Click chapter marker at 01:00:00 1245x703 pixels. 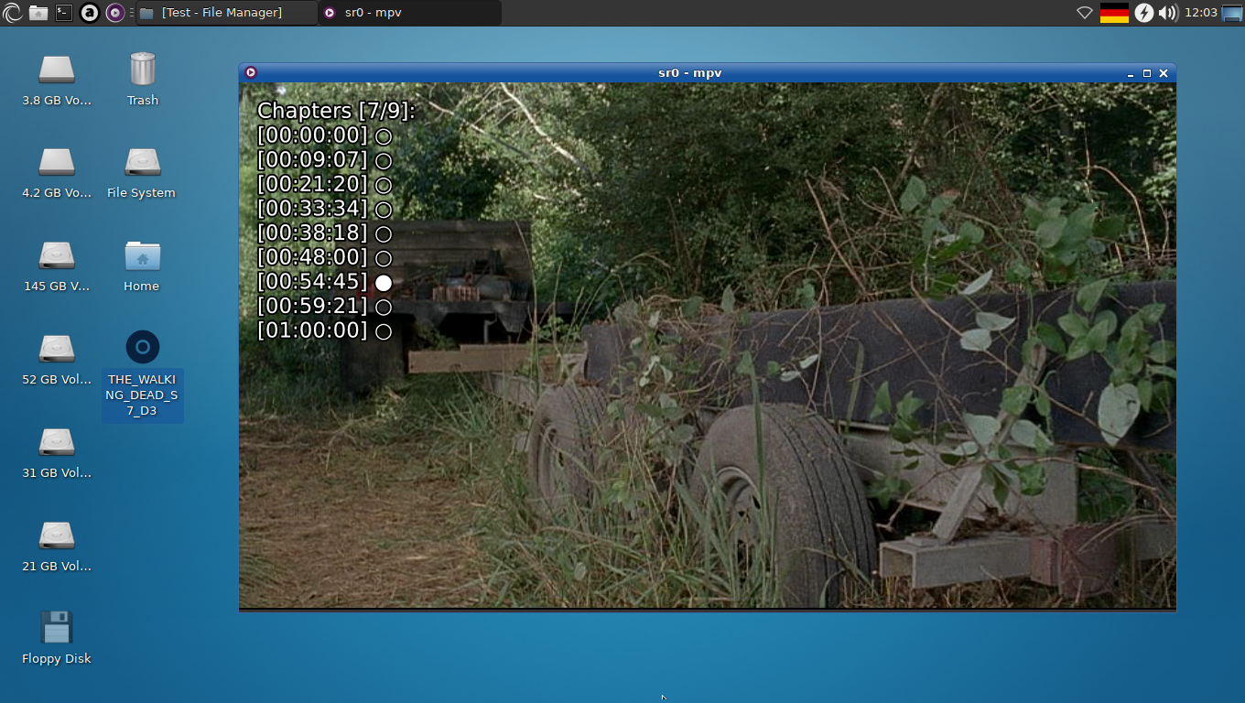(384, 331)
